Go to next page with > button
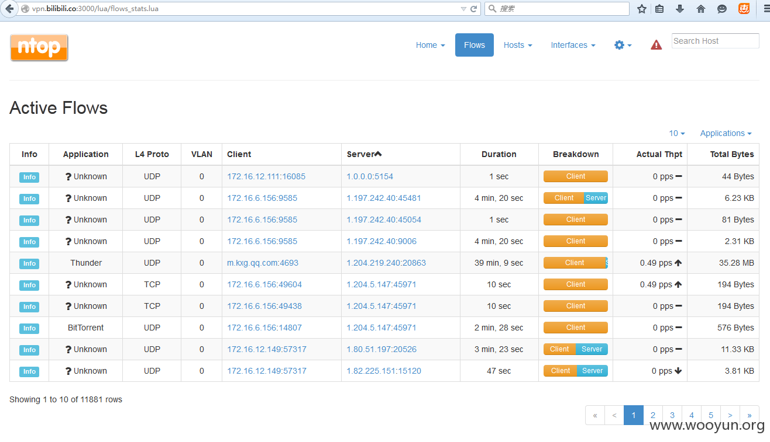 pos(730,415)
